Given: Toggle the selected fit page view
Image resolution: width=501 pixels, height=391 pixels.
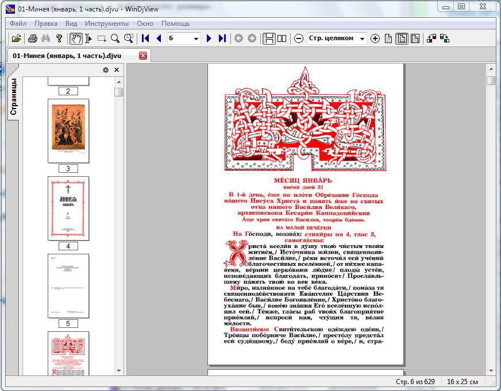Looking at the screenshot, I should coord(402,38).
